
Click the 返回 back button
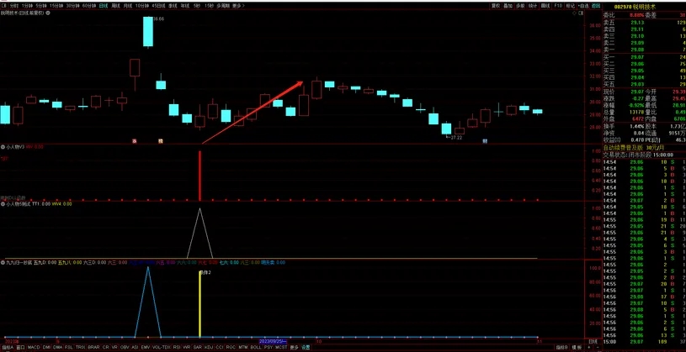tap(596, 4)
